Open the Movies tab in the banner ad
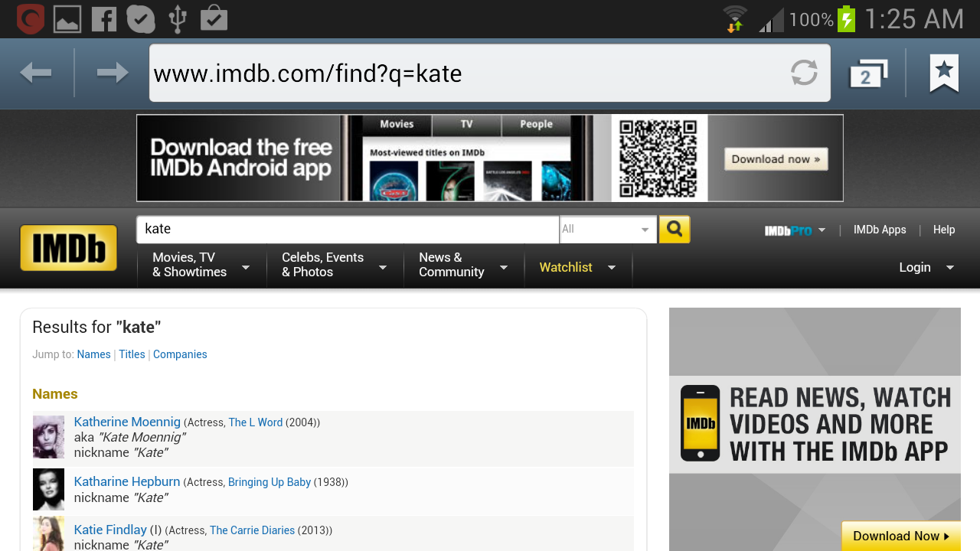The width and height of the screenshot is (980, 551). click(x=397, y=124)
